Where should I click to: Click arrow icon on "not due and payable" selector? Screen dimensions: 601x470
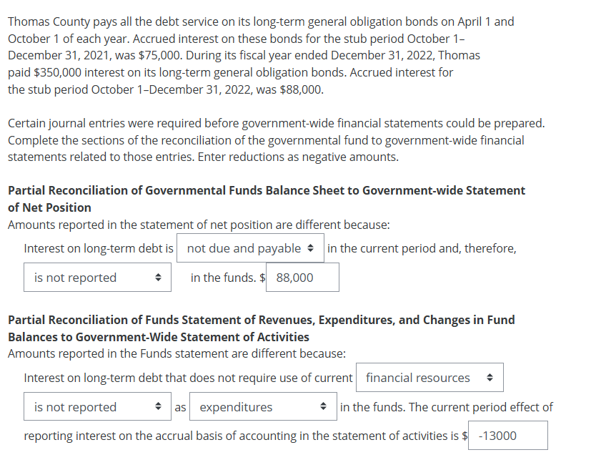click(310, 248)
